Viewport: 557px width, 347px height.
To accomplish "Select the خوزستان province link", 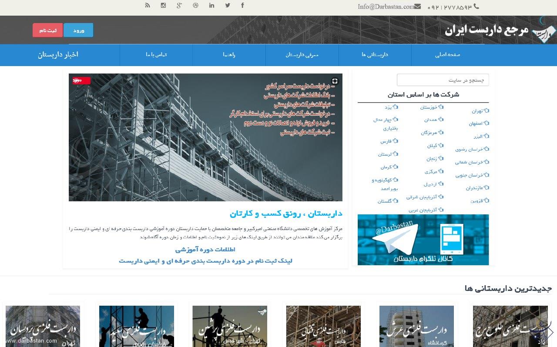I will [432, 107].
